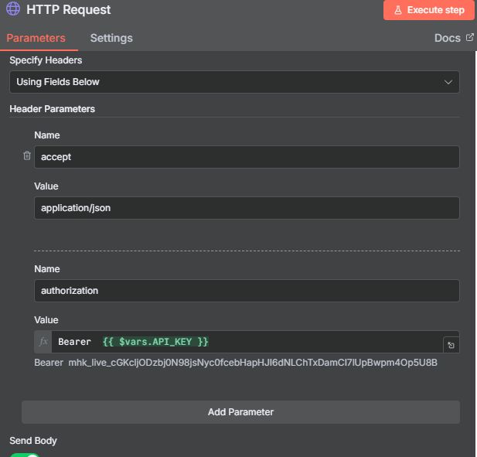Click the Value field with application/json

[x=246, y=208]
